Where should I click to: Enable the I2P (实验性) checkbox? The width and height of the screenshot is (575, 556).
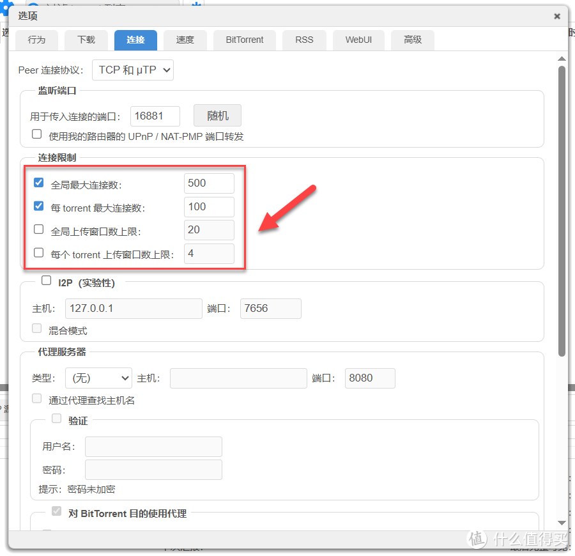coord(46,281)
